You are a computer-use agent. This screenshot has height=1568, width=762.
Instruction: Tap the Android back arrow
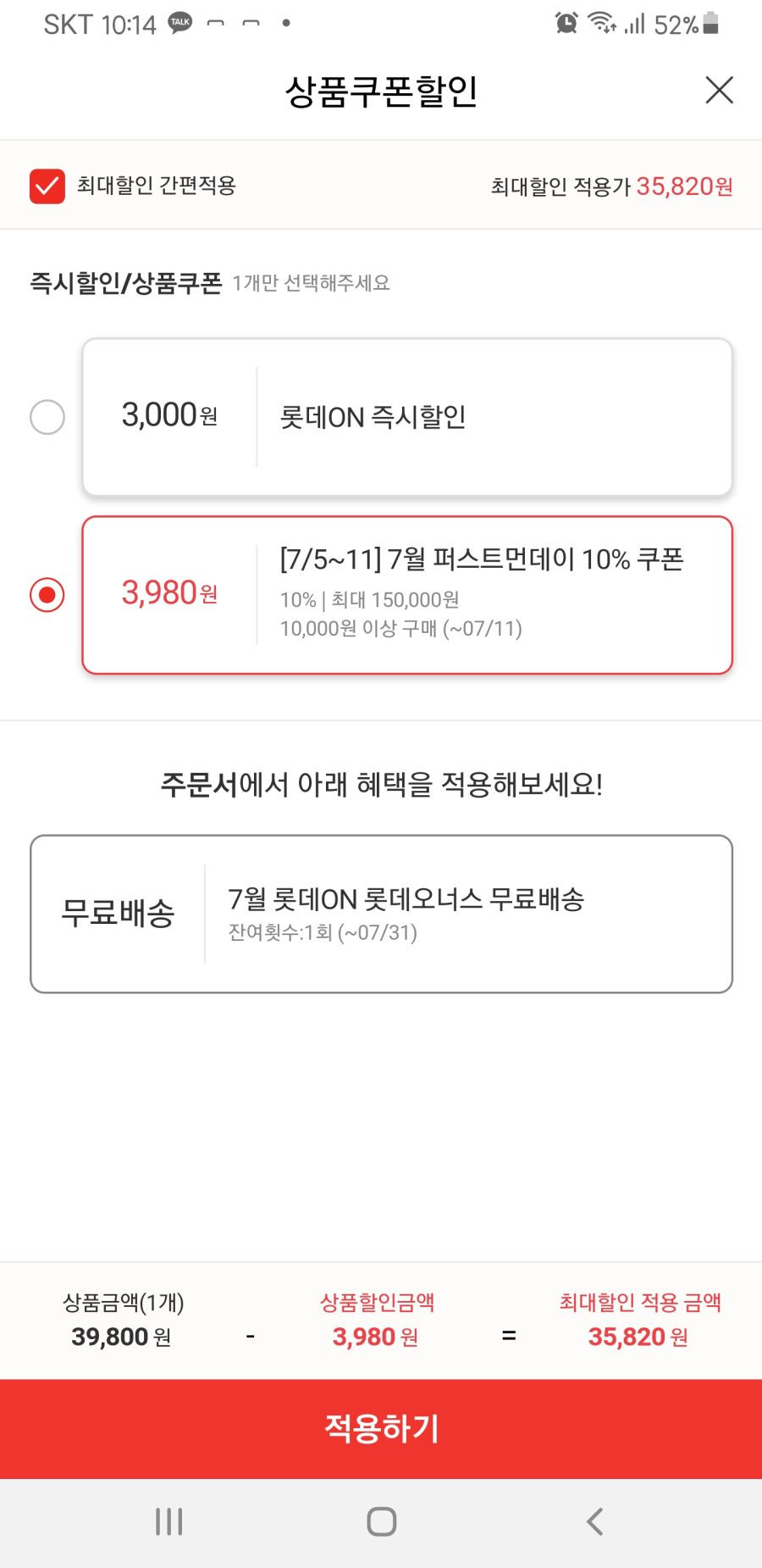click(x=595, y=1521)
